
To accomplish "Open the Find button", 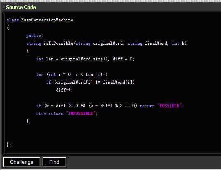I will [x=54, y=162].
